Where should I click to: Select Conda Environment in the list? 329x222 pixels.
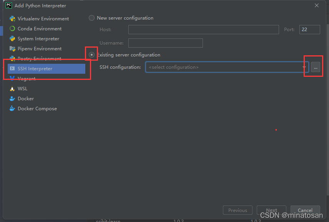tap(47, 28)
